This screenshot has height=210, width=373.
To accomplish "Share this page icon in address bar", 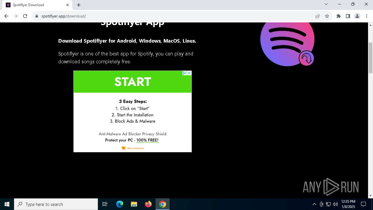I will pyautogui.click(x=318, y=16).
